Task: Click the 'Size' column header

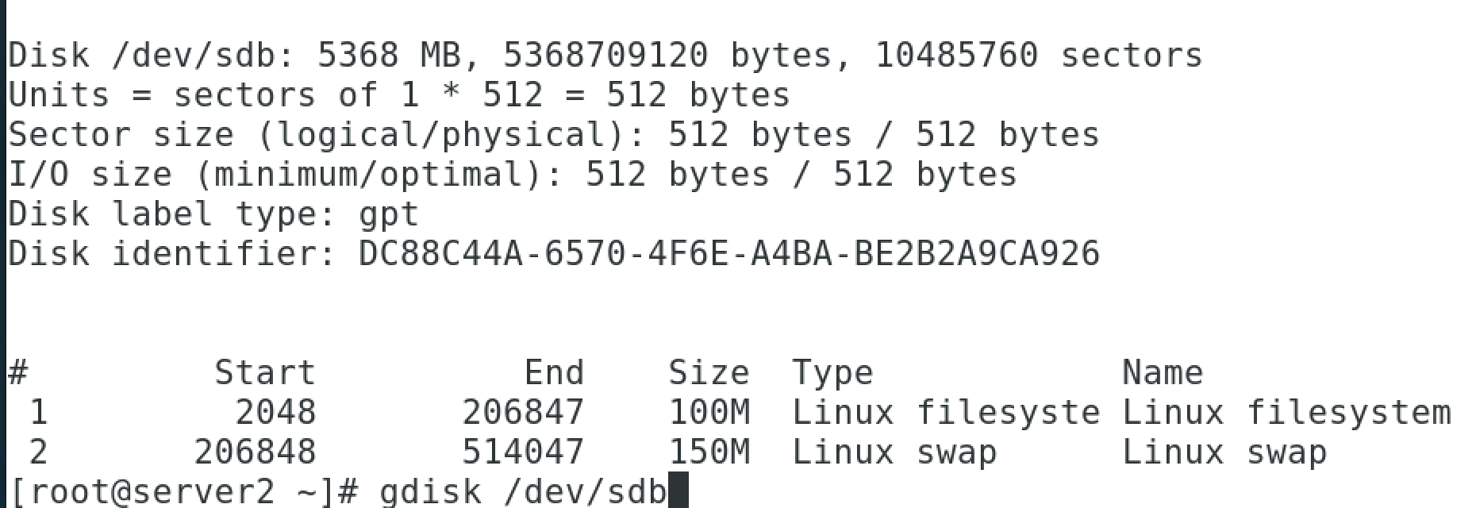Action: pos(709,372)
